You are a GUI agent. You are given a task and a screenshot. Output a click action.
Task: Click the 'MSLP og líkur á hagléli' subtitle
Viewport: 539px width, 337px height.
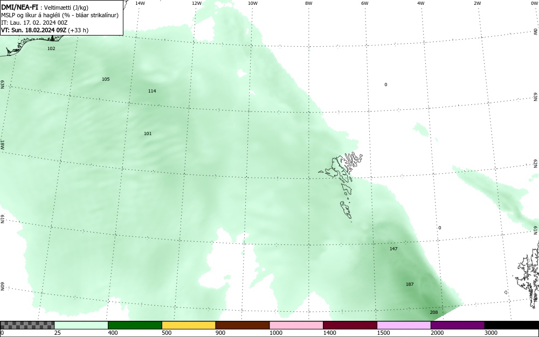coord(31,15)
